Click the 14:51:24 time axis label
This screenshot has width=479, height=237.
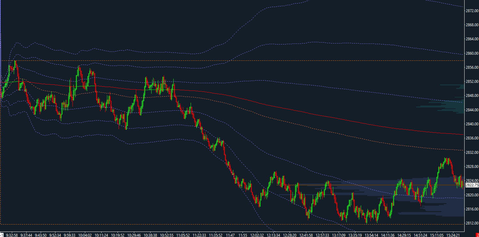420,235
